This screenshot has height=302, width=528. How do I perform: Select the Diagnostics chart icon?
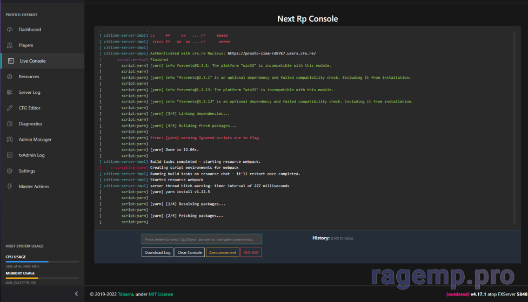(x=10, y=123)
